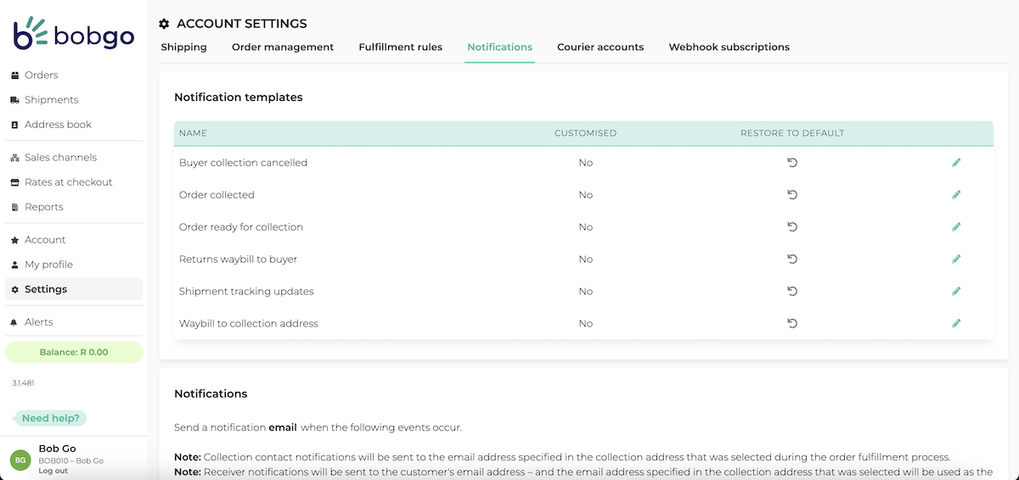Go to Fulfillment rules tab

coord(400,47)
